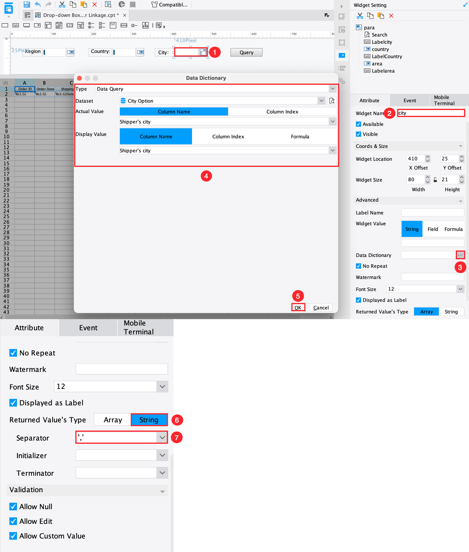Viewport: 469px width, 552px height.
Task: Open a new worksheet using the add-sheet icon
Action: (27, 15)
